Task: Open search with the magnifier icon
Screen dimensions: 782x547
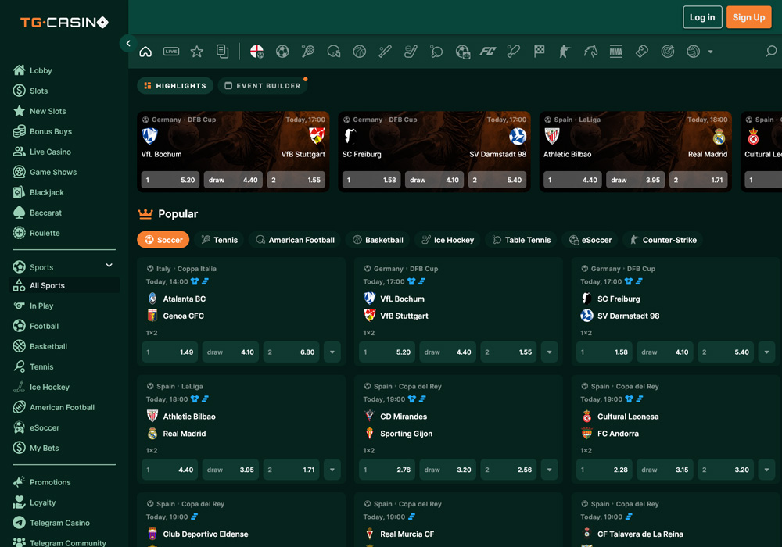Action: (771, 52)
